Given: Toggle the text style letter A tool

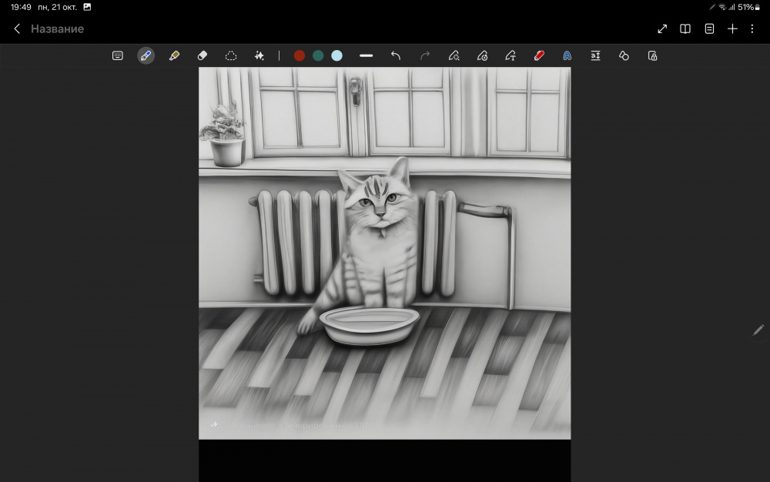Looking at the screenshot, I should click(x=567, y=55).
